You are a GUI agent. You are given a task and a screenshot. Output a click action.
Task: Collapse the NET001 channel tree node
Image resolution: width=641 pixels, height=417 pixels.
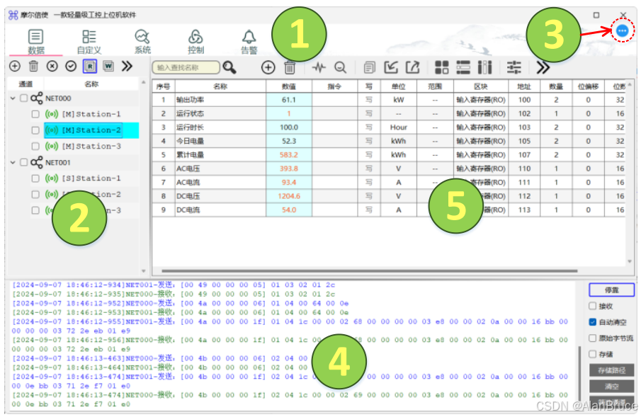[13, 162]
